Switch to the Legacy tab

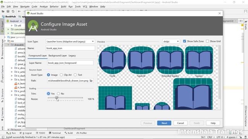point(72,56)
